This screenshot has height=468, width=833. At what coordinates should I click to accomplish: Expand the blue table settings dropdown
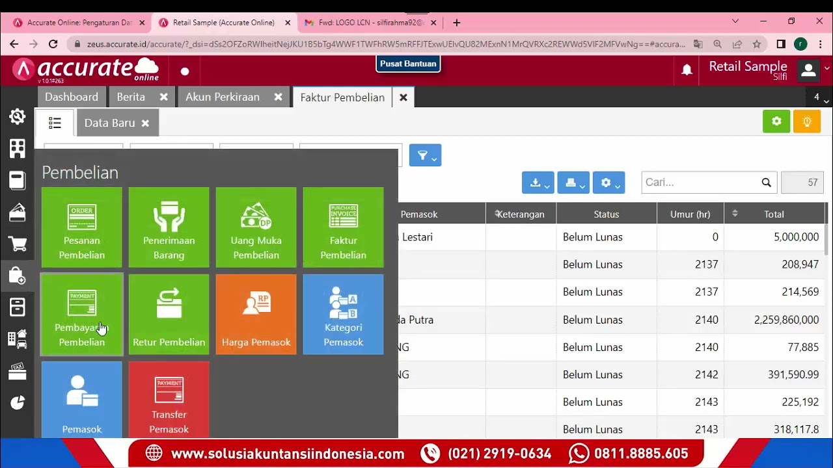pyautogui.click(x=608, y=183)
